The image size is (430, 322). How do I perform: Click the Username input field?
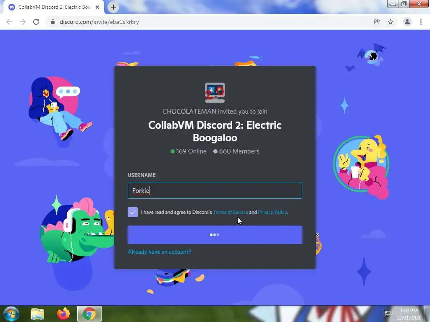click(215, 190)
